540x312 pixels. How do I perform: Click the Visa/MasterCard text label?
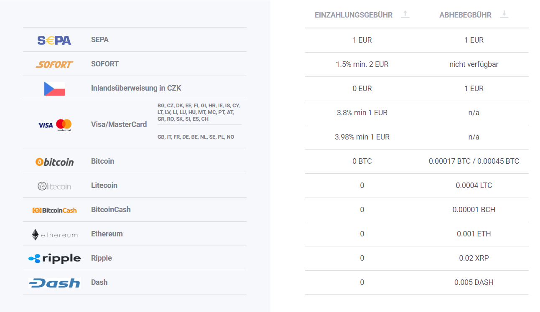(119, 124)
